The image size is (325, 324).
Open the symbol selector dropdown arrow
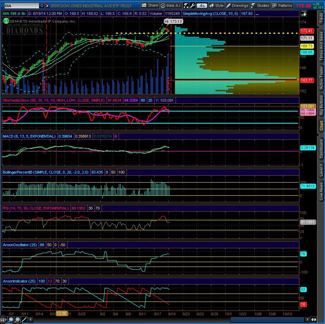41,6
